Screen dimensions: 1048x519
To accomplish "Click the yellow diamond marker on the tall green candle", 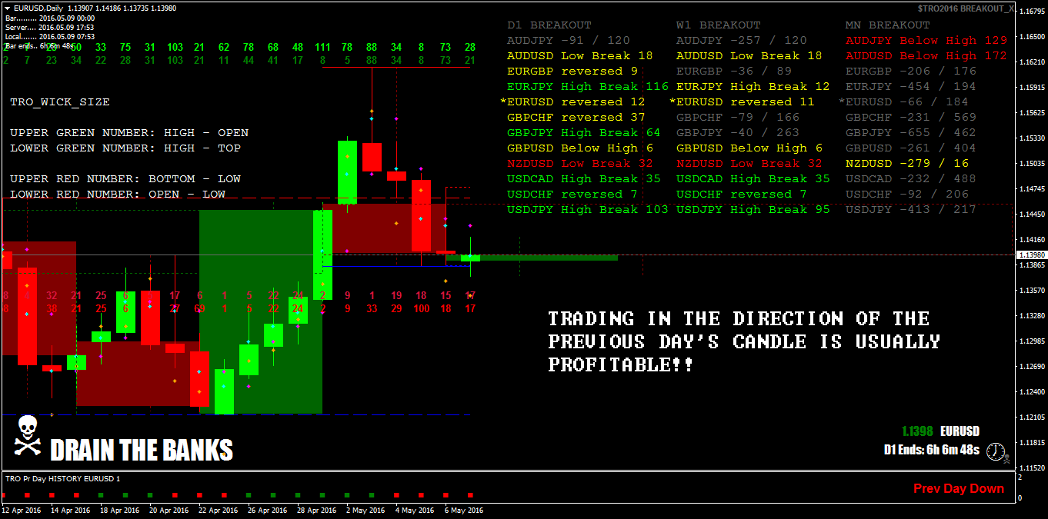I will [x=347, y=156].
